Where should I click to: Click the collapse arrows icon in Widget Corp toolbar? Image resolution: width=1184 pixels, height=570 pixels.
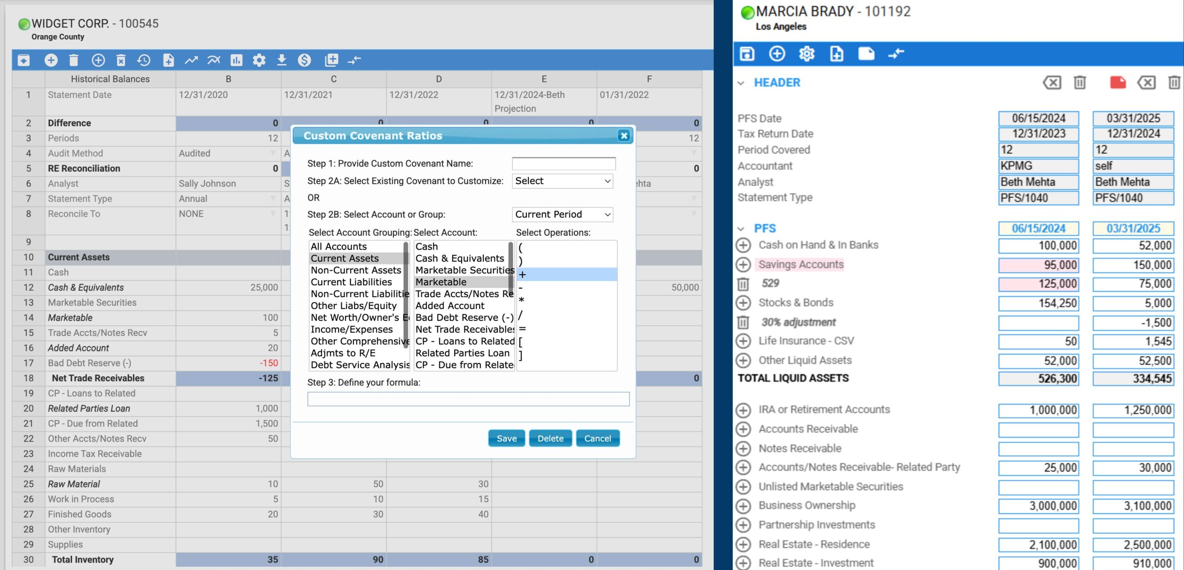coord(354,60)
